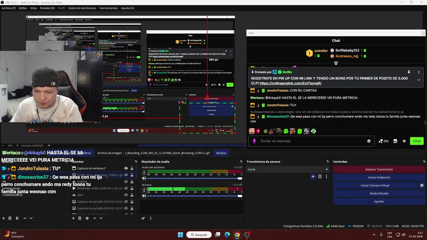Remove scene transition with trash icon
Screen dimensions: 427x240
tap(320, 176)
